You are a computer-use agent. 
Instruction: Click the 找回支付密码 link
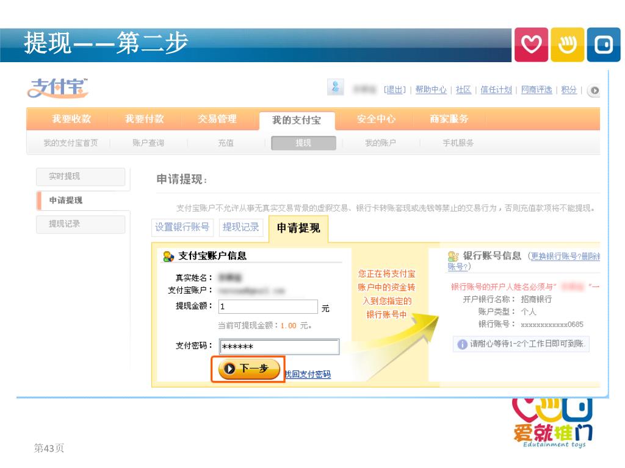(x=308, y=375)
